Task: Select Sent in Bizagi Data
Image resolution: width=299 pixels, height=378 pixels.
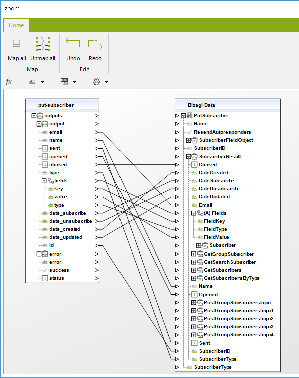Action: coord(205,343)
